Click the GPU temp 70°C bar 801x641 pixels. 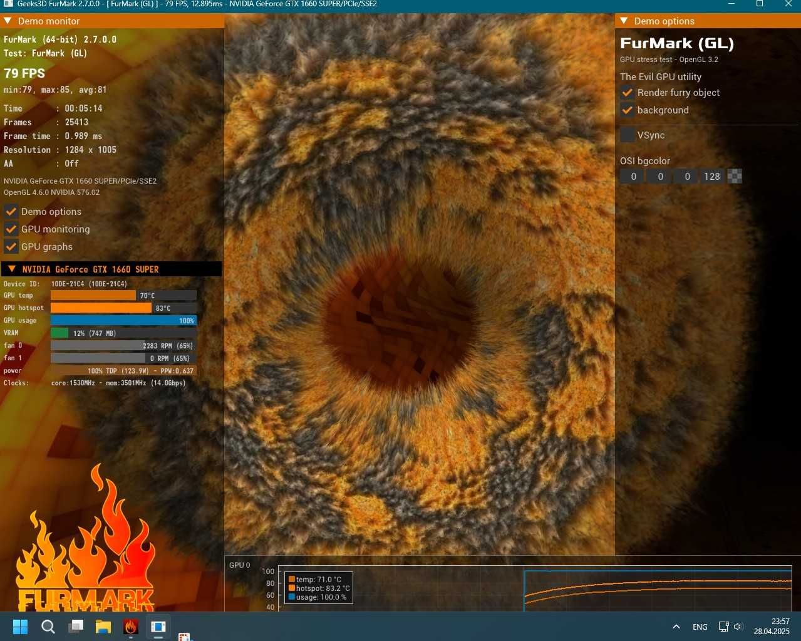pos(123,295)
